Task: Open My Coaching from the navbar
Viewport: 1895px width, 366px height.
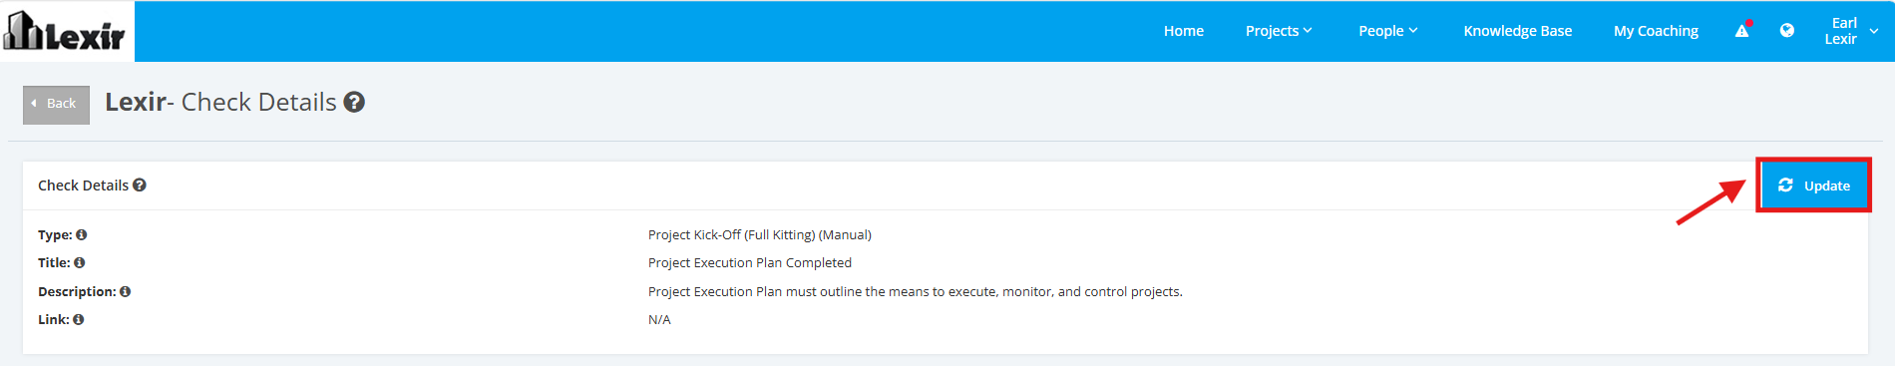Action: (1656, 31)
